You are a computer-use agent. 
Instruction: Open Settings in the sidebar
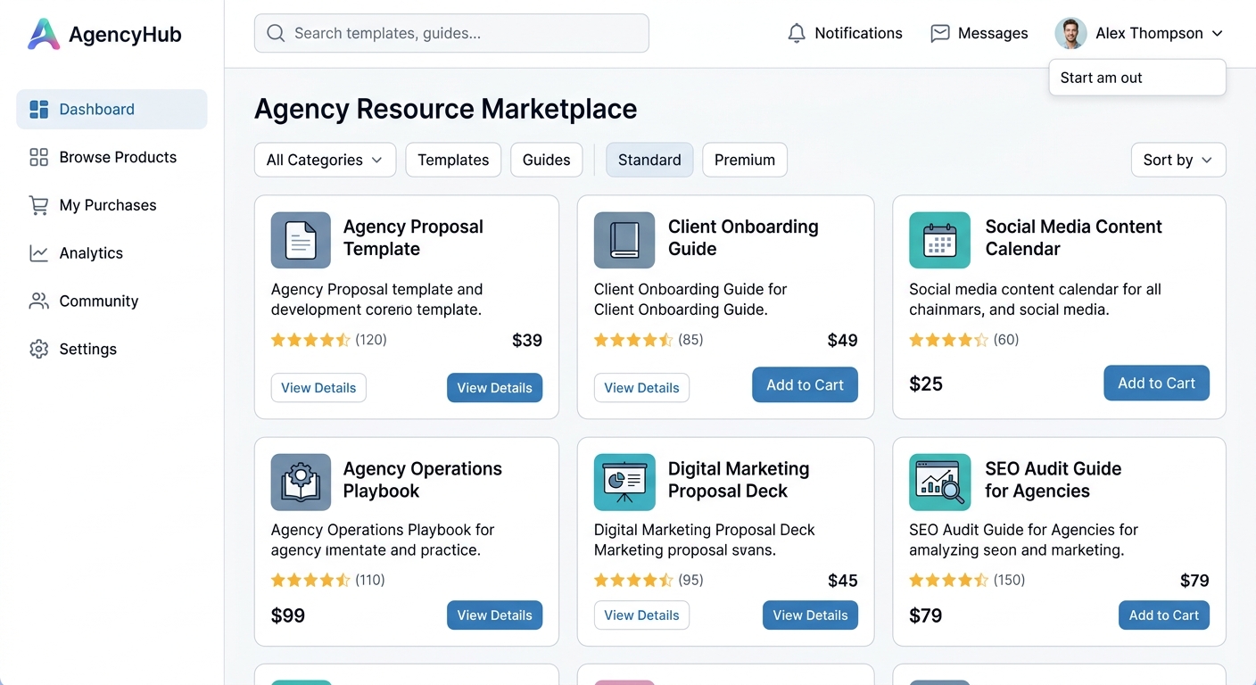click(x=112, y=349)
